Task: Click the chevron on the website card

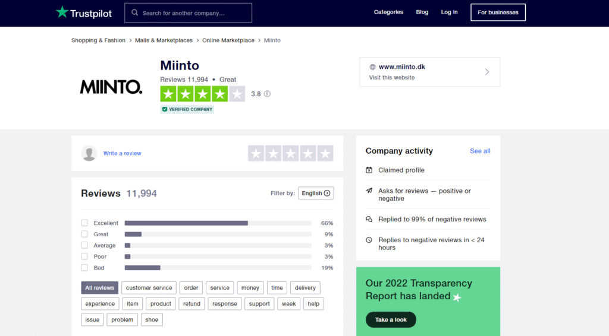Action: (487, 72)
